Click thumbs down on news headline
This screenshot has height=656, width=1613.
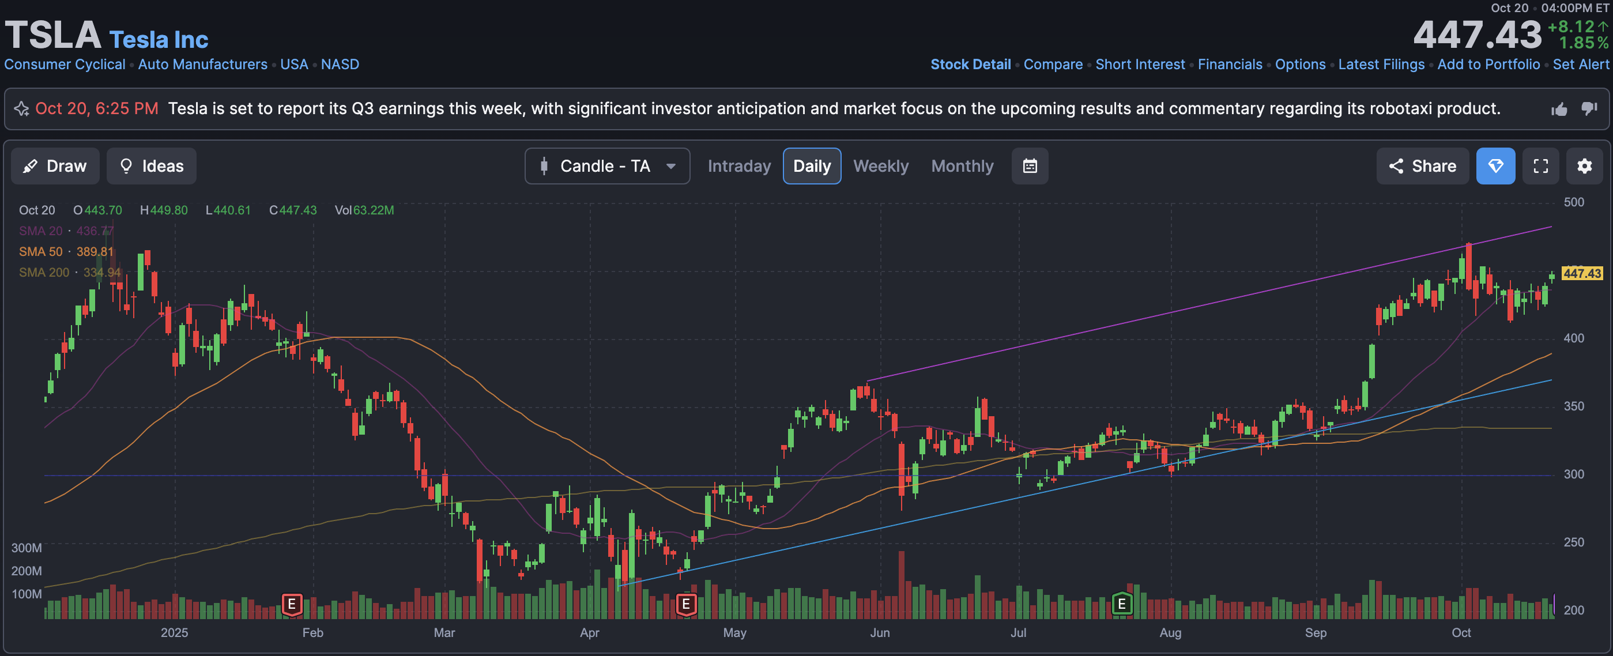[1589, 109]
